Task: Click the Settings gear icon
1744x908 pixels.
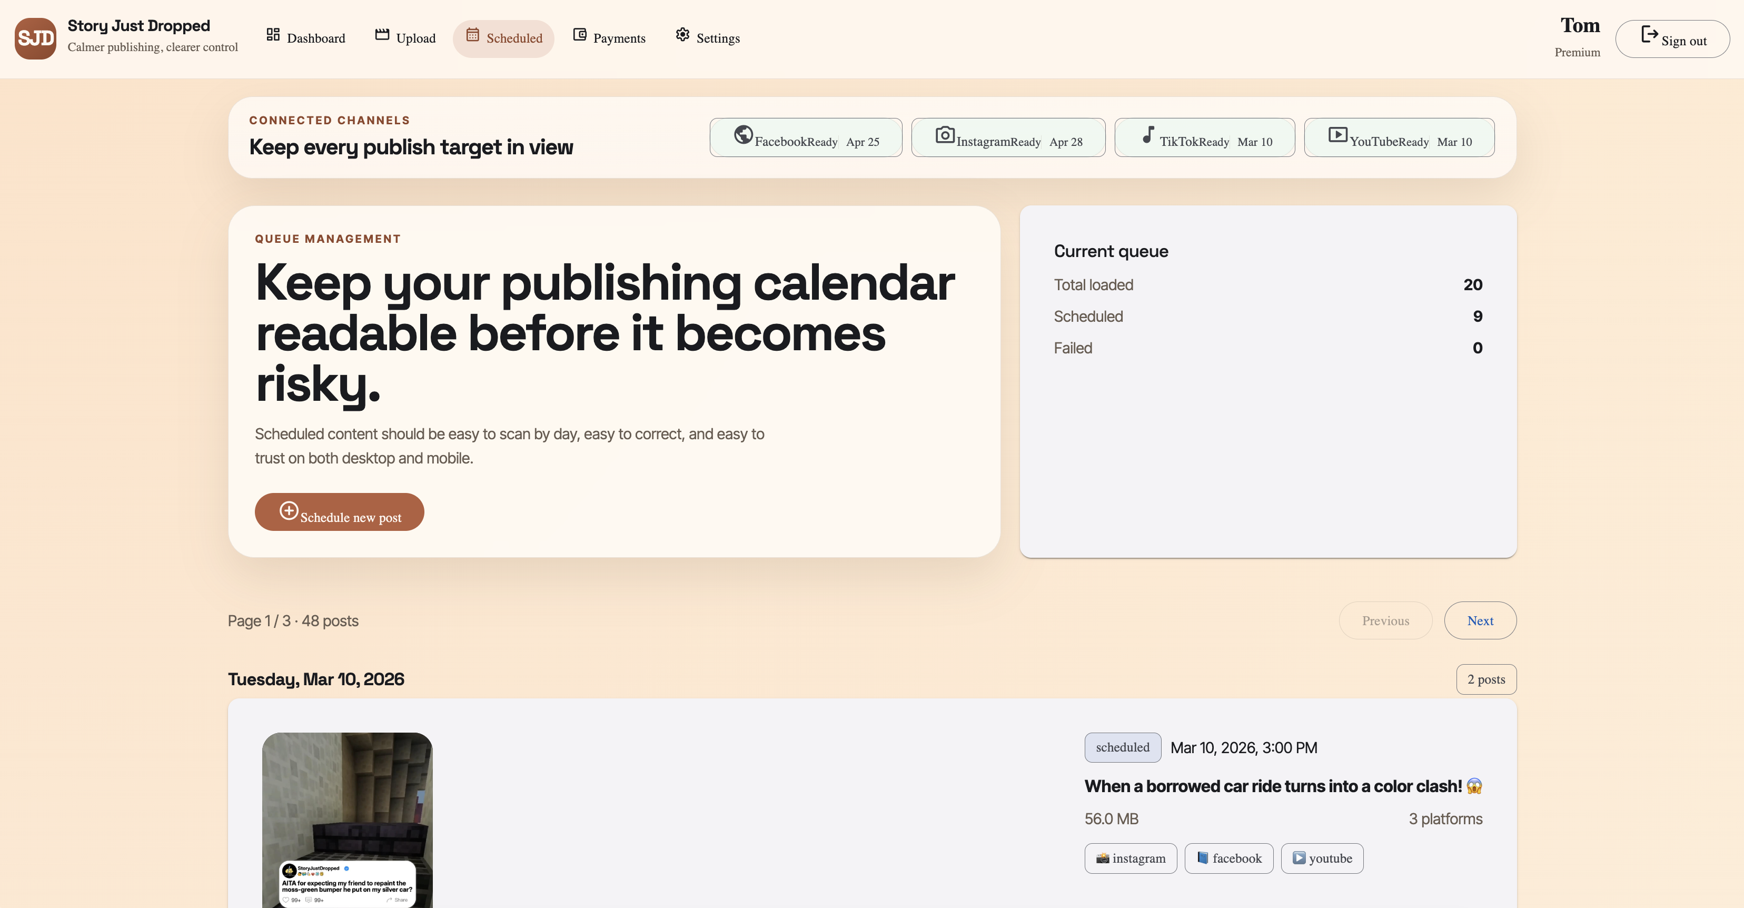Action: point(682,35)
